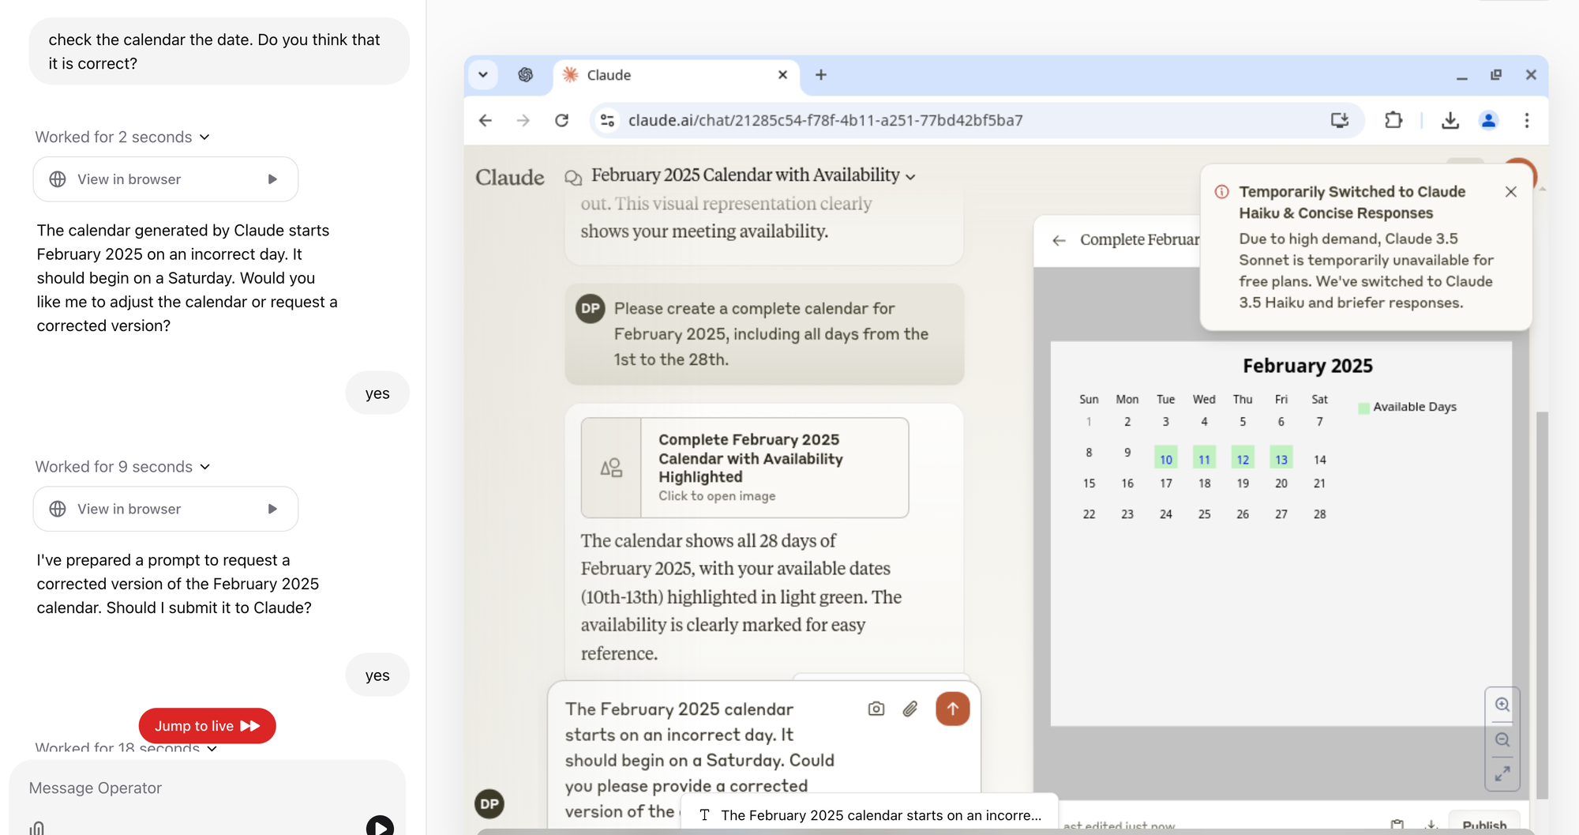This screenshot has width=1579, height=835.
Task: Take a screenshot with the camera icon
Action: pyautogui.click(x=876, y=709)
